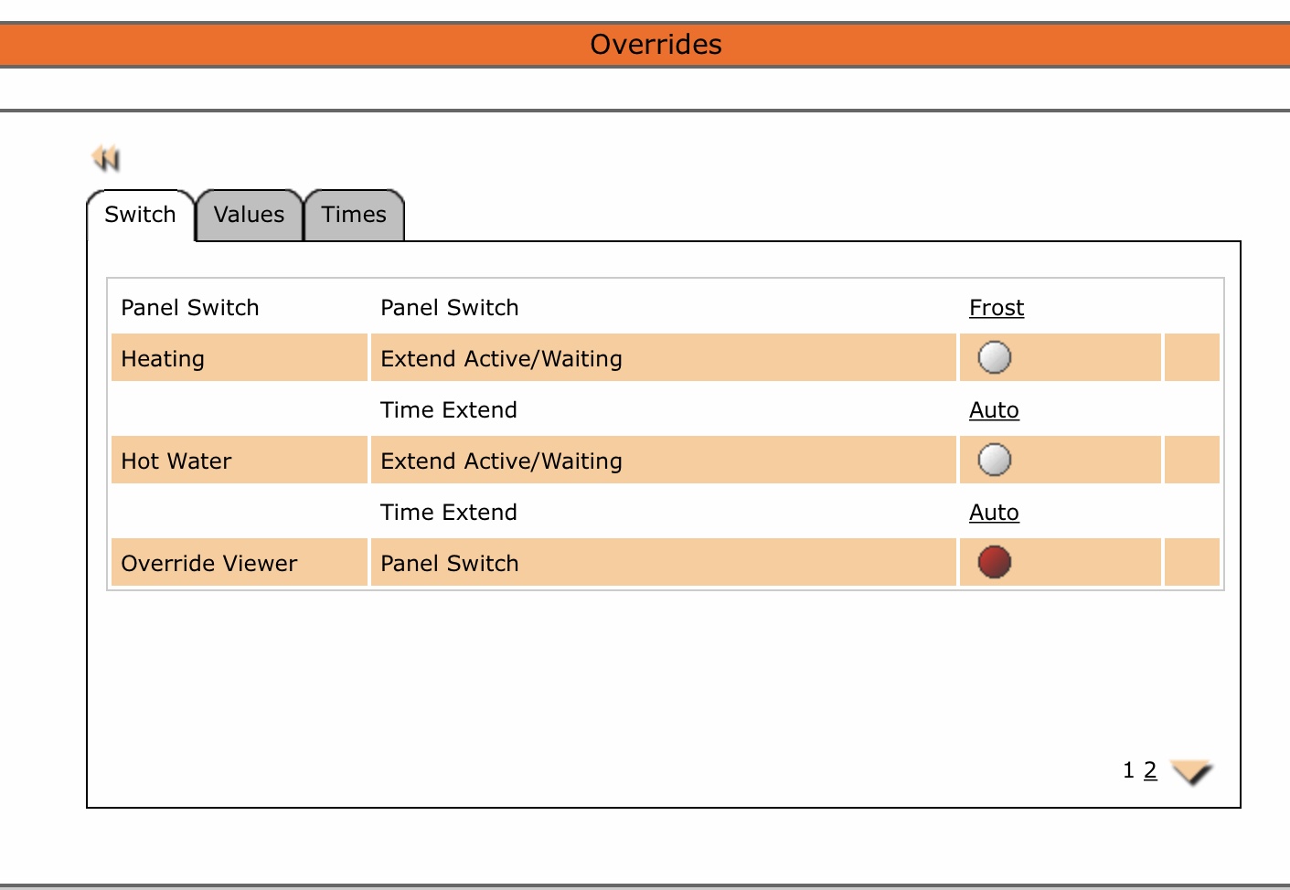Click the next page down-arrow icon
The width and height of the screenshot is (1290, 890).
pyautogui.click(x=1190, y=772)
